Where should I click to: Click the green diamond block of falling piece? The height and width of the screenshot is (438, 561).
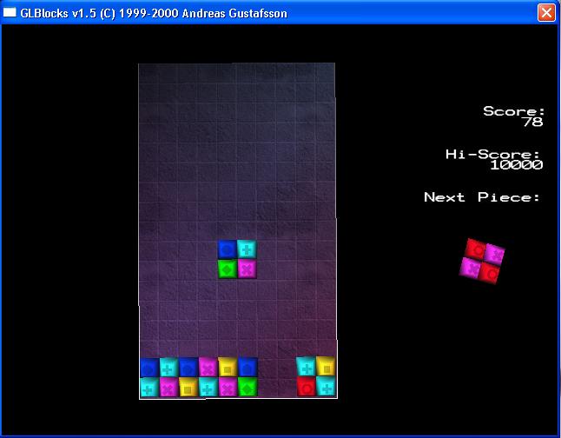click(x=228, y=269)
